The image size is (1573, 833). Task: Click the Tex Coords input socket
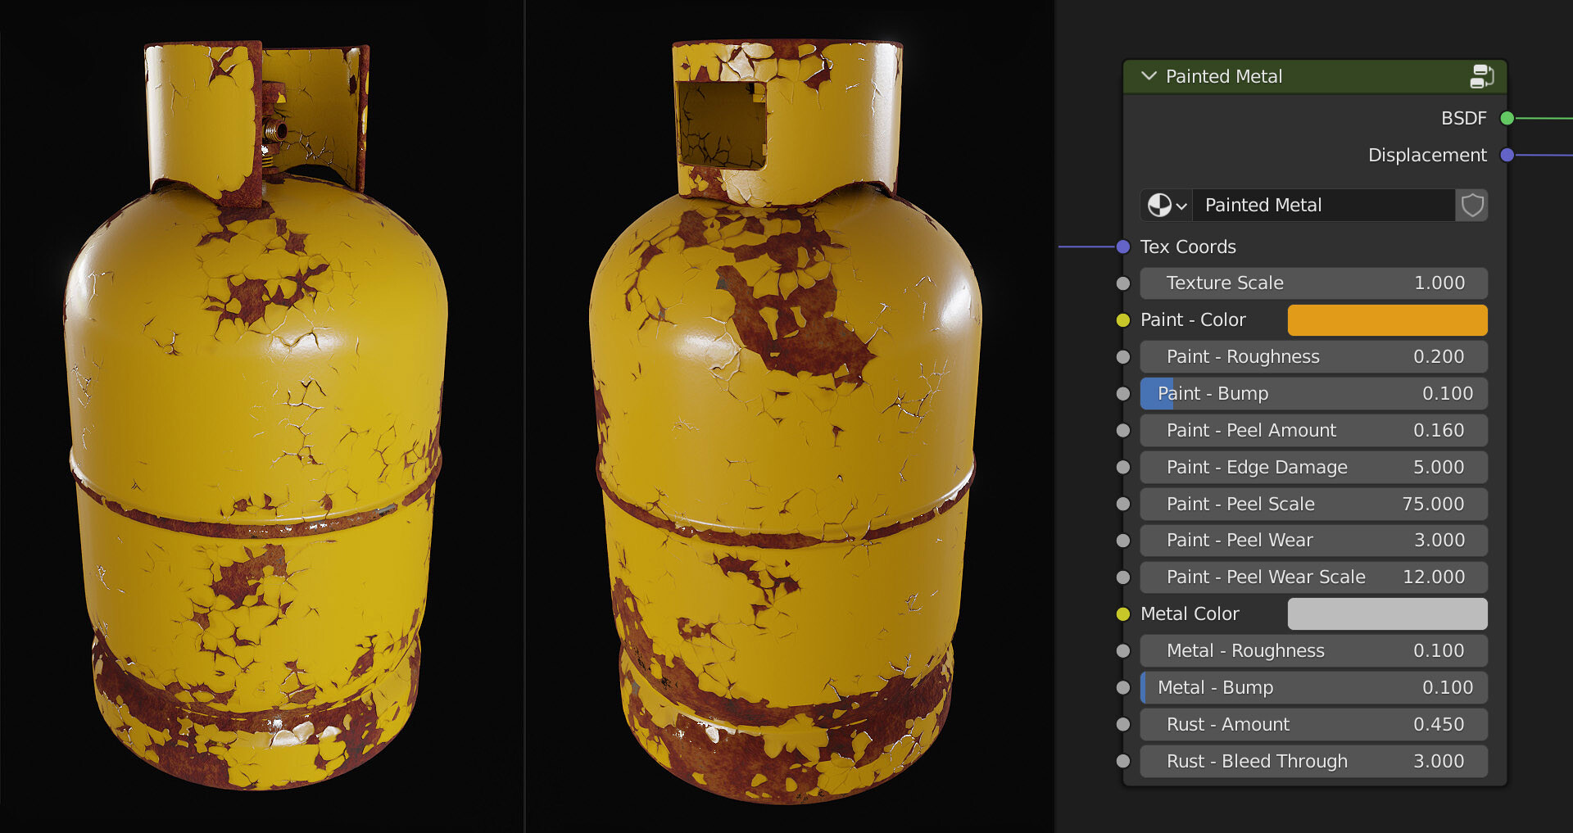[x=1122, y=247]
